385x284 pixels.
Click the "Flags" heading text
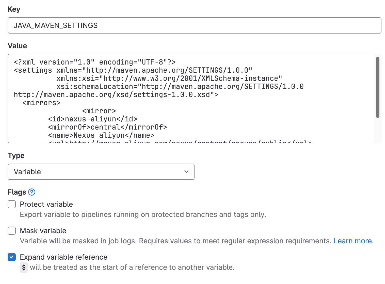(17, 192)
